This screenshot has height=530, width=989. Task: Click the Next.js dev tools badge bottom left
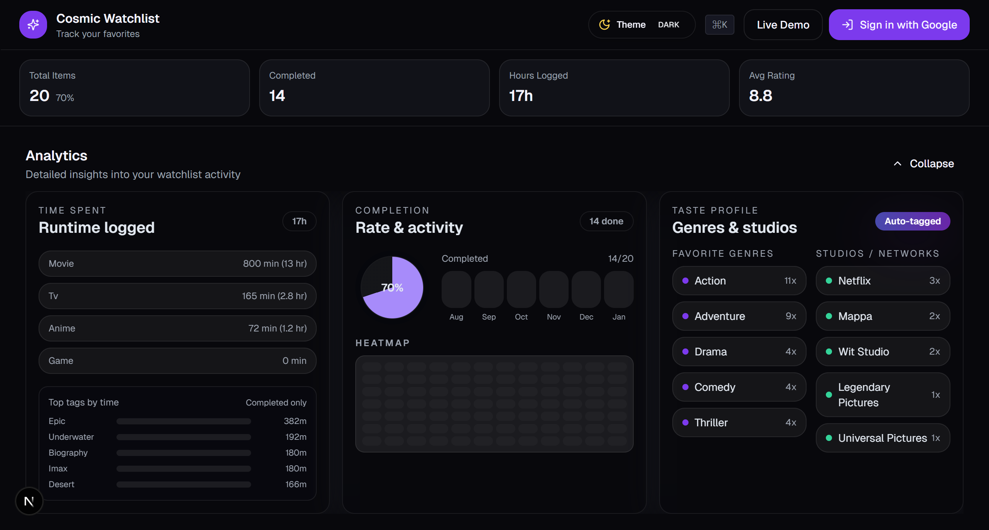[x=29, y=501]
